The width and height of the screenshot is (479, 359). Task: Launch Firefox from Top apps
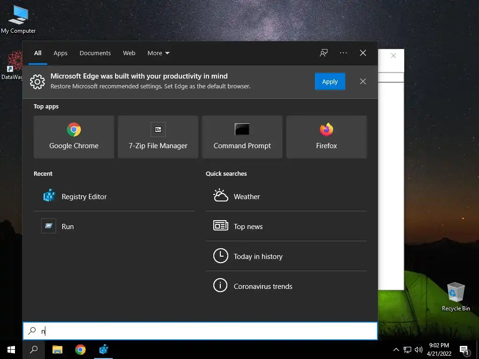[326, 137]
